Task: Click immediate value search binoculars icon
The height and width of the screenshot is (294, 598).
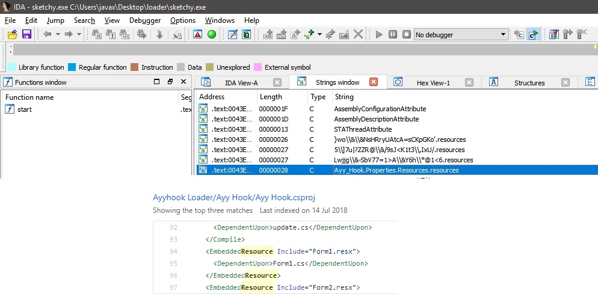Action: coord(96,35)
